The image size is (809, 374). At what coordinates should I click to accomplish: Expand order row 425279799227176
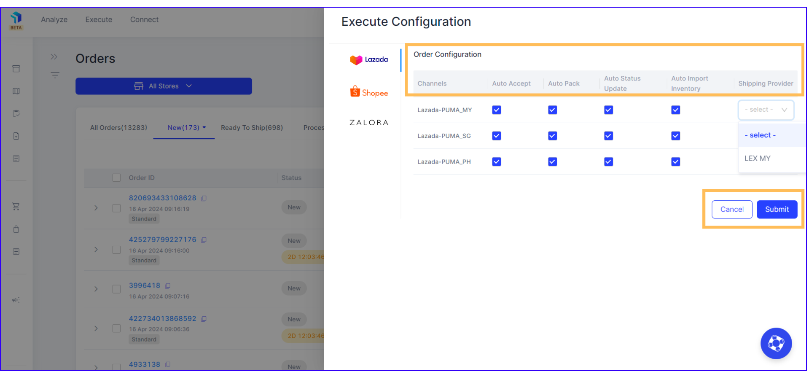(x=96, y=250)
